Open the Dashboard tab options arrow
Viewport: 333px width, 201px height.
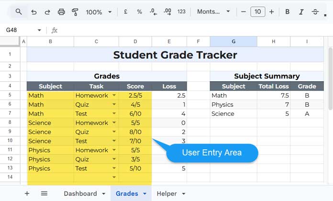click(104, 194)
